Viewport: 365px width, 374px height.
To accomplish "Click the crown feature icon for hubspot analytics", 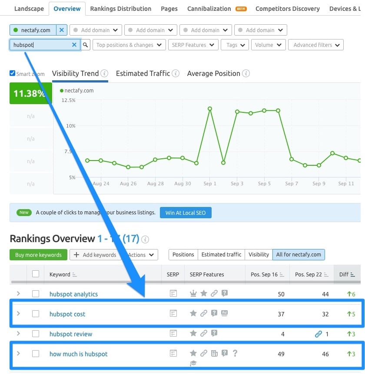I will pos(193,293).
